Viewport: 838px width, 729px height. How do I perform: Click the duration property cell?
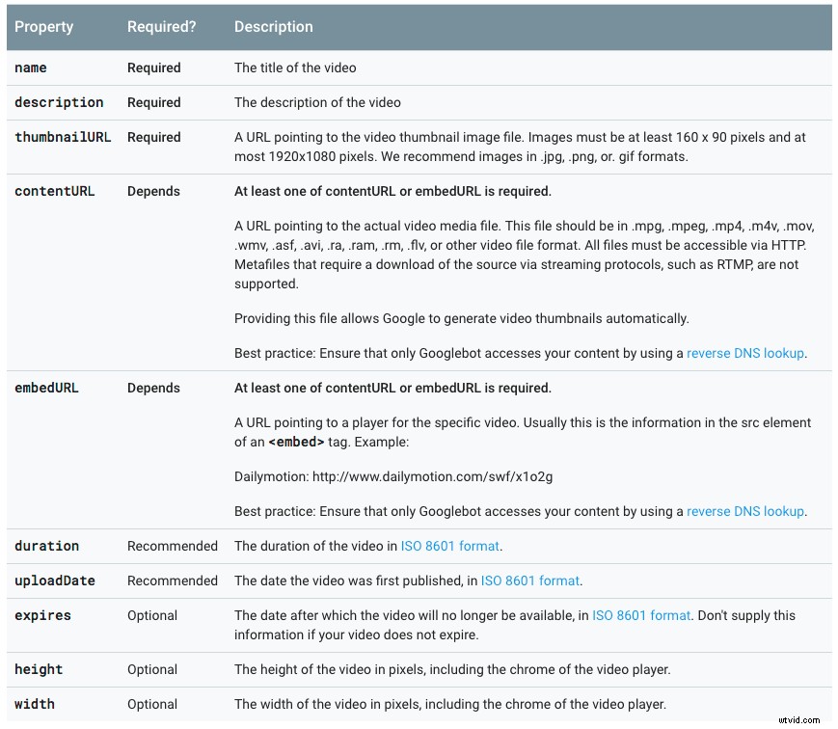tap(46, 546)
